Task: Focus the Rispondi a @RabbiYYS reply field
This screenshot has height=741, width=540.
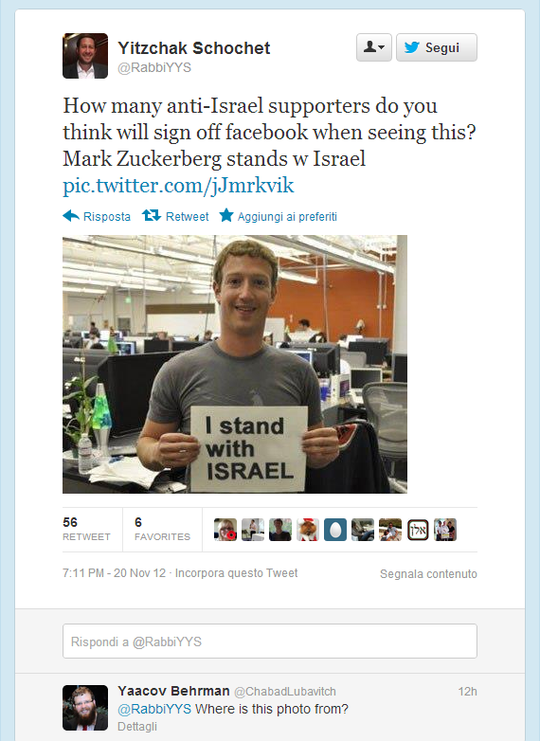Action: pos(270,642)
